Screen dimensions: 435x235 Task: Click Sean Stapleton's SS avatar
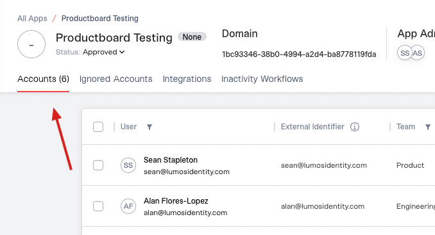point(128,165)
